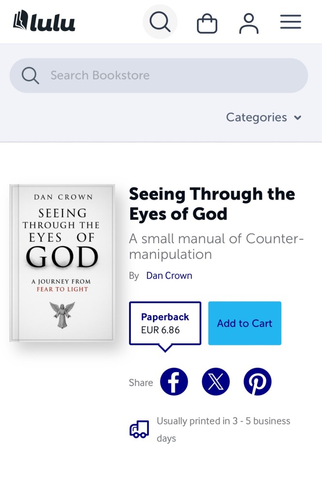Share the book on X
The image size is (322, 496).
coord(216,382)
